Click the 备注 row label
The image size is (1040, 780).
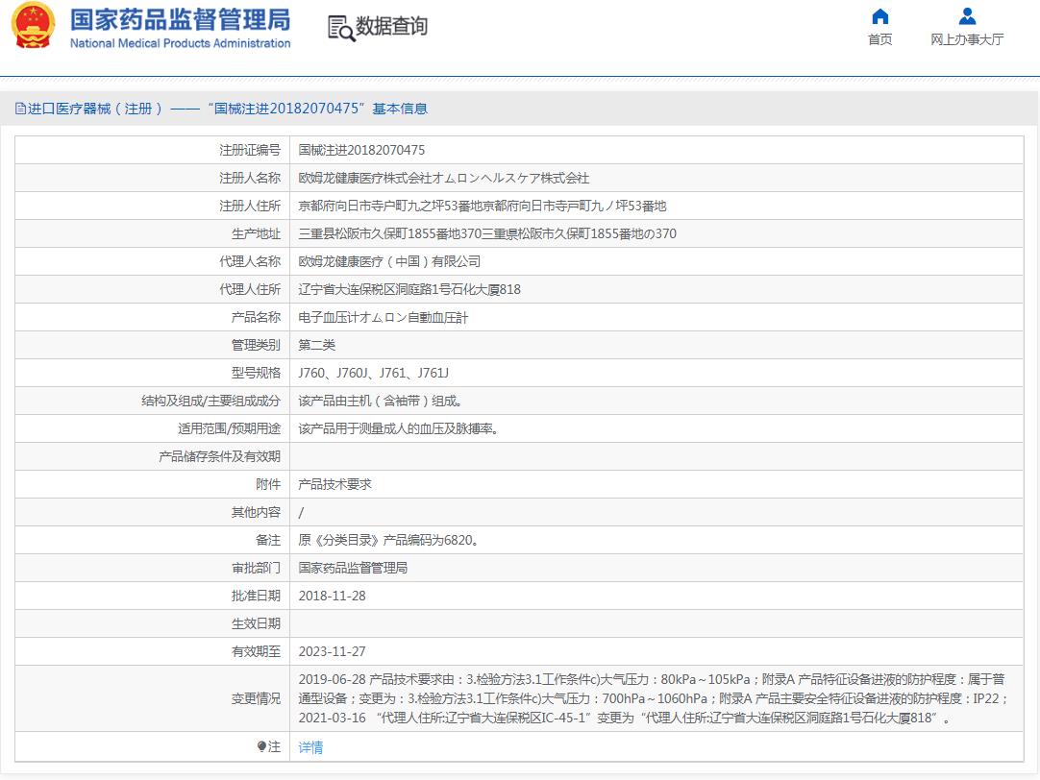[268, 540]
